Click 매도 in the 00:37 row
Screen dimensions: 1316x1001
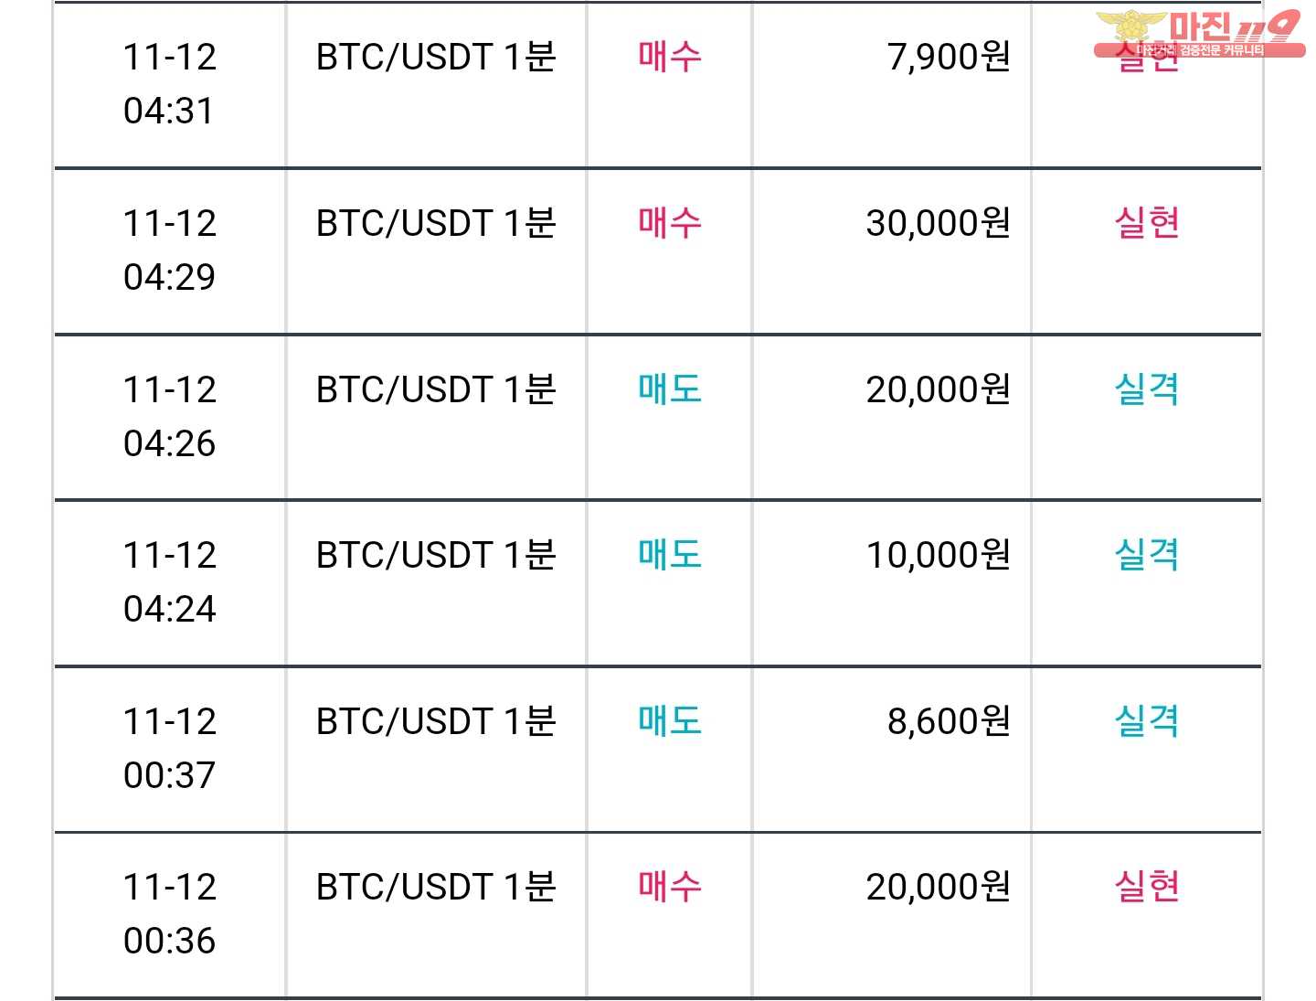[670, 721]
